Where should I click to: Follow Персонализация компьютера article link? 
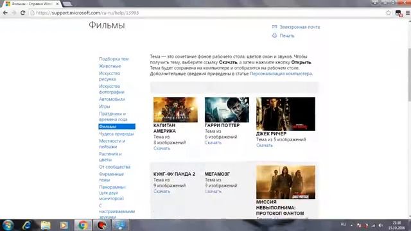[281, 74]
